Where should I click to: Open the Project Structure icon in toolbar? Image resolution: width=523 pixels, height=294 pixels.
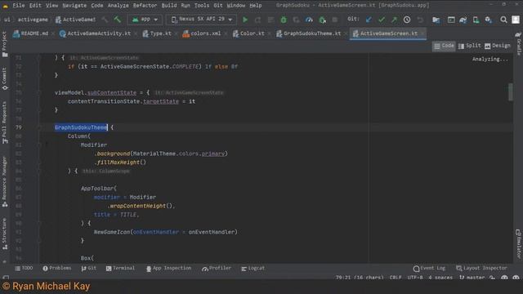(436, 20)
